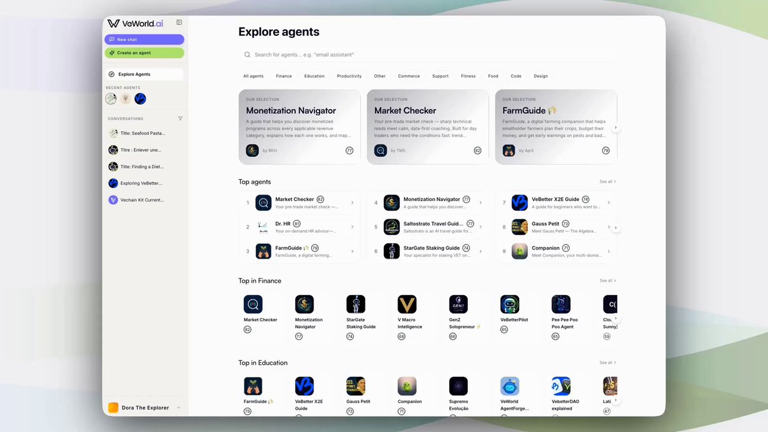Click Market Checker icon in Top in Finance
This screenshot has height=432, width=768.
click(x=253, y=304)
